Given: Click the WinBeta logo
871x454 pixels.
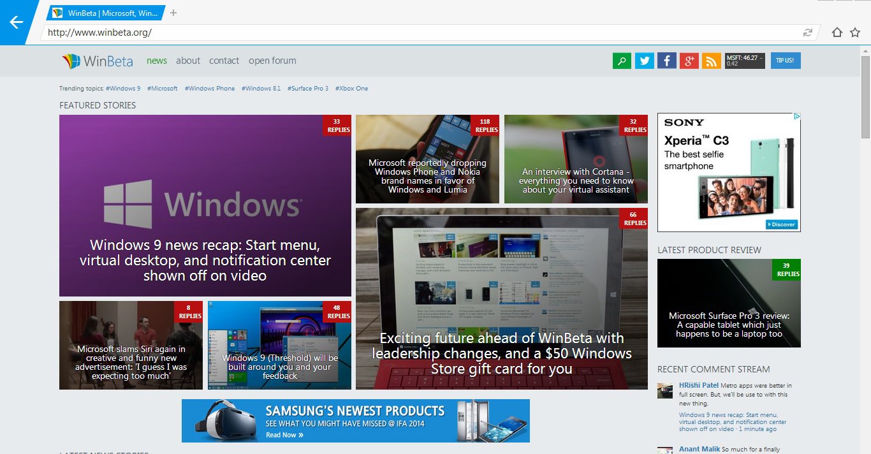Looking at the screenshot, I should click(x=98, y=61).
